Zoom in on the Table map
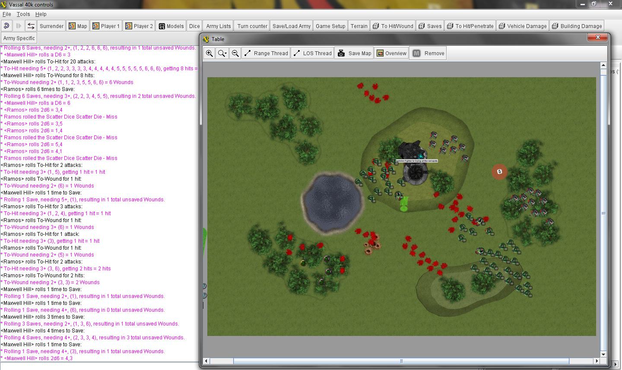Viewport: 622px width, 370px height. [x=209, y=53]
